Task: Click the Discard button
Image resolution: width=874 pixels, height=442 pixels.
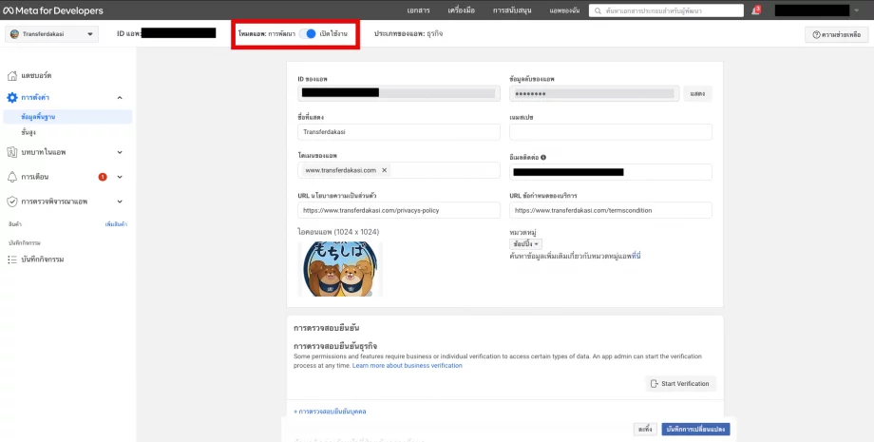Action: [x=645, y=430]
